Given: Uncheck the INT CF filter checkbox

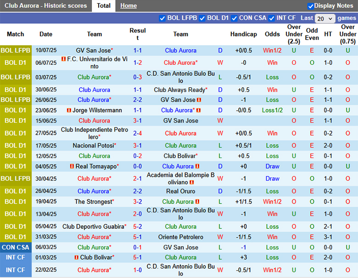Looking at the screenshot, I should pyautogui.click(x=271, y=18).
